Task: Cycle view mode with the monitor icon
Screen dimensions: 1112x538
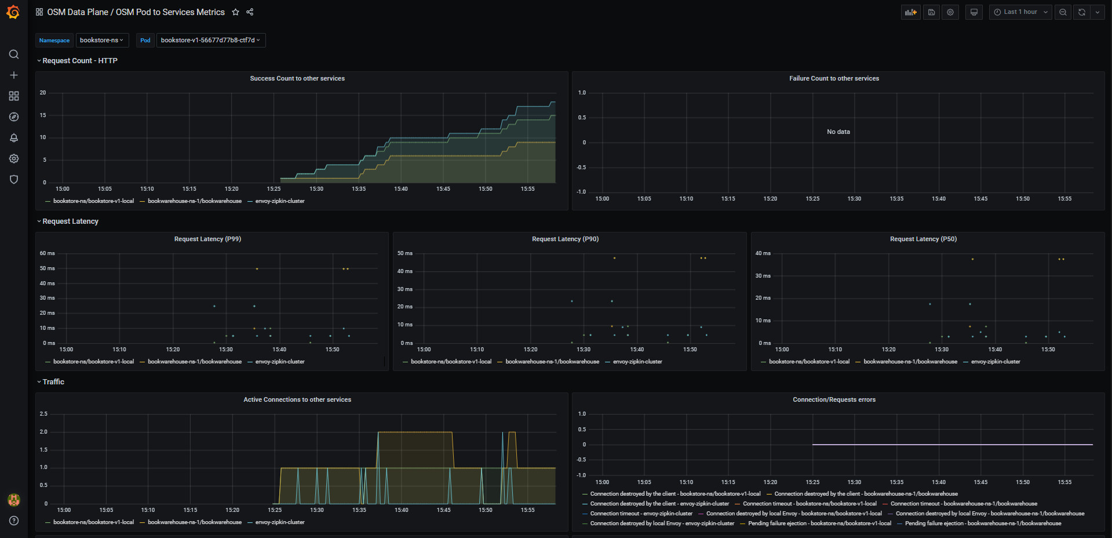Action: point(974,12)
